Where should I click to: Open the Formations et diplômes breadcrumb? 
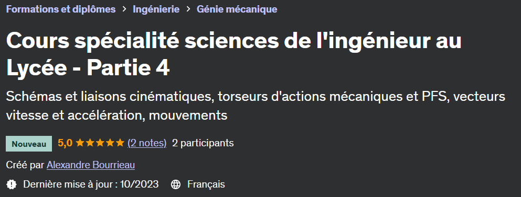tap(61, 9)
